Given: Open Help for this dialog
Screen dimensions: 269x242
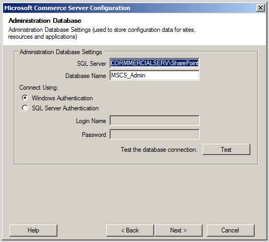Looking at the screenshot, I should point(33,230).
